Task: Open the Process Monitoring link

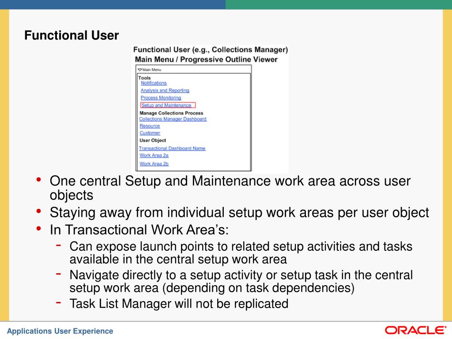Action: pos(161,98)
